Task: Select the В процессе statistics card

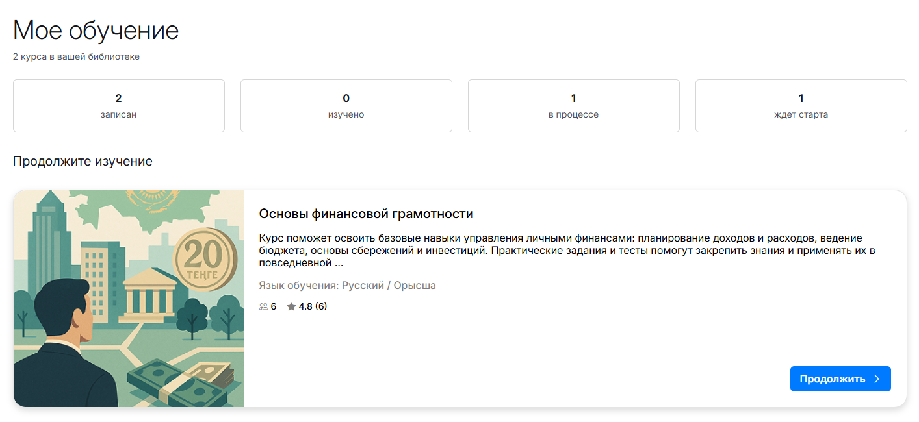Action: click(573, 105)
